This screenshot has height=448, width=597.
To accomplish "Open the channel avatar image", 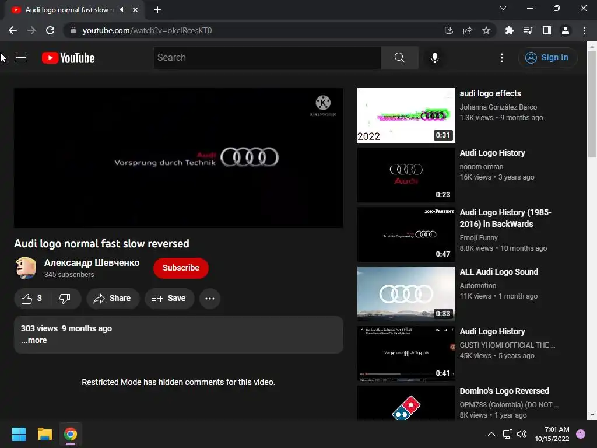I will (26, 267).
